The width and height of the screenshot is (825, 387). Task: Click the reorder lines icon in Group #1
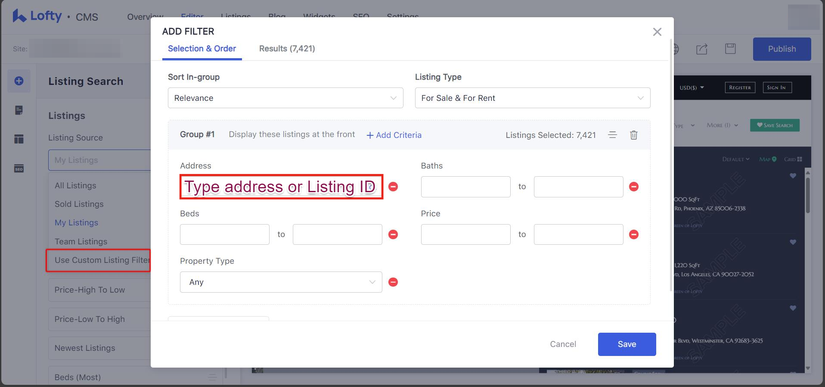(x=612, y=135)
